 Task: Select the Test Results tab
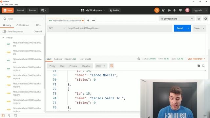(85, 59)
